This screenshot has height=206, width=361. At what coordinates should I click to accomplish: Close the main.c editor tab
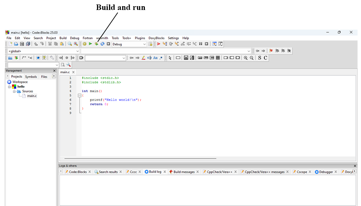(x=73, y=72)
